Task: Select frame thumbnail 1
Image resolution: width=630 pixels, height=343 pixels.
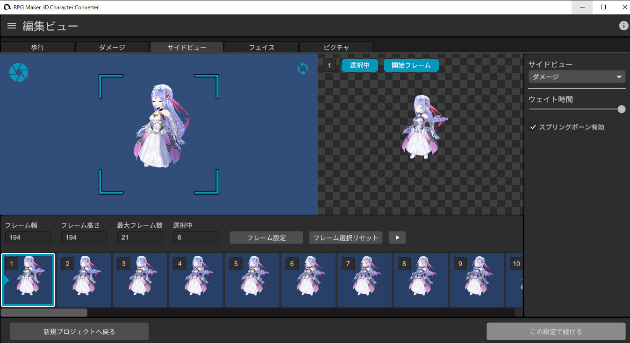Action: coord(28,280)
